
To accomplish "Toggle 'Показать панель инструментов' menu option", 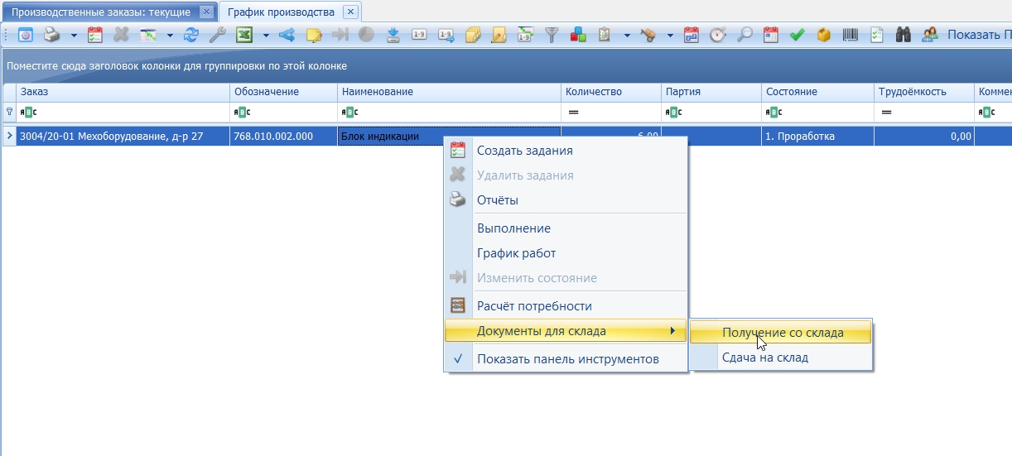I will [567, 359].
